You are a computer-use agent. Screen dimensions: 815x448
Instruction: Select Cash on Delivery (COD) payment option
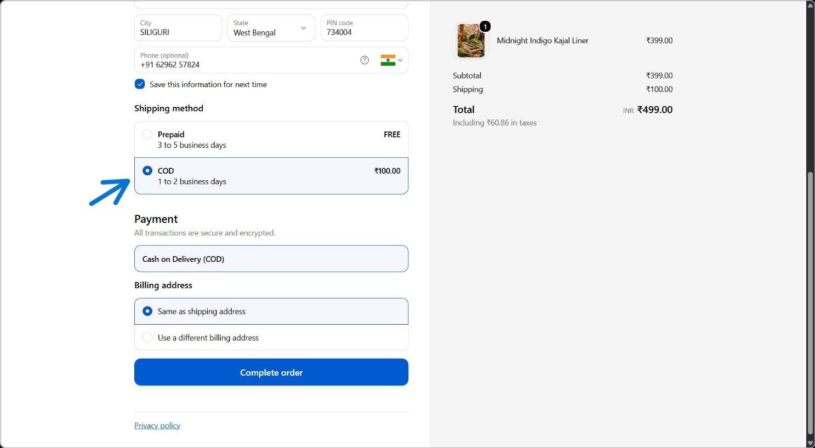271,259
